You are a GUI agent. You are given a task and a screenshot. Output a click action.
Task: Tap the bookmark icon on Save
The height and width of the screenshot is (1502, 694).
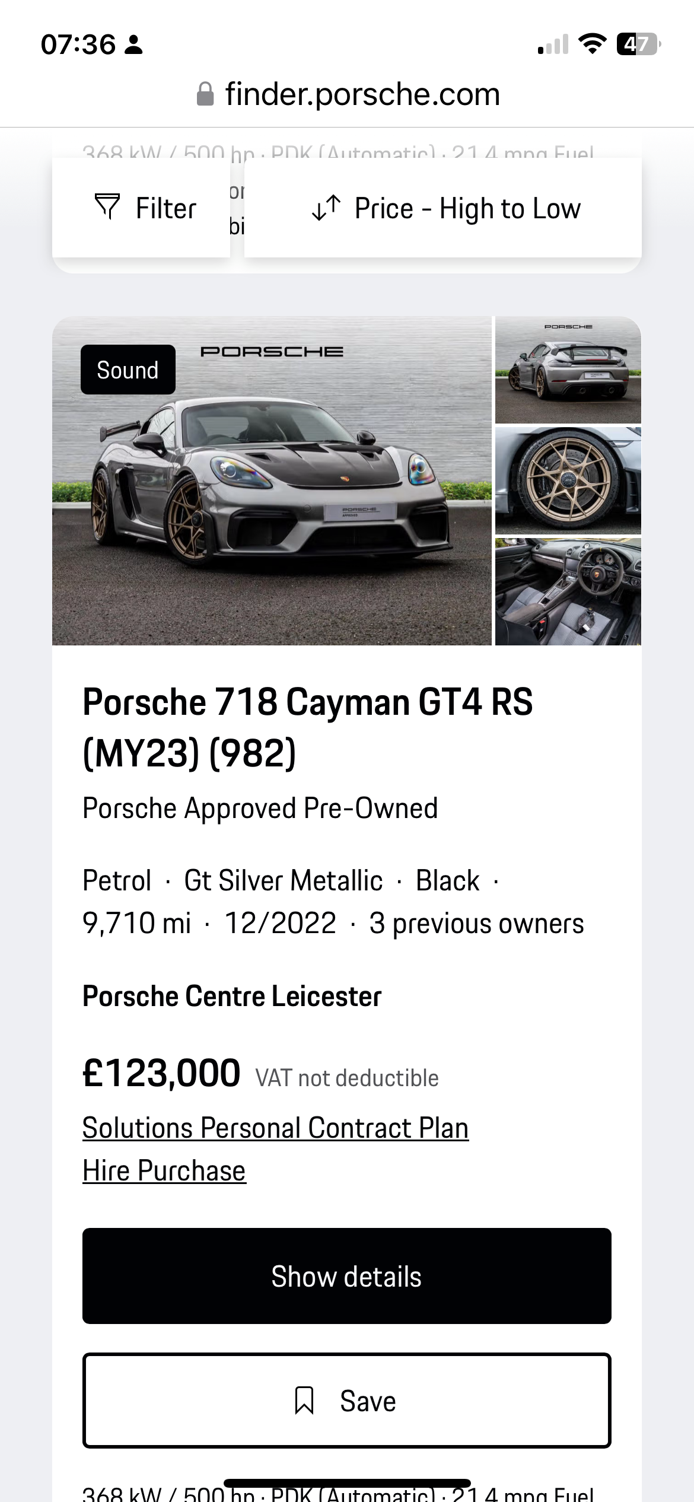pyautogui.click(x=304, y=1401)
